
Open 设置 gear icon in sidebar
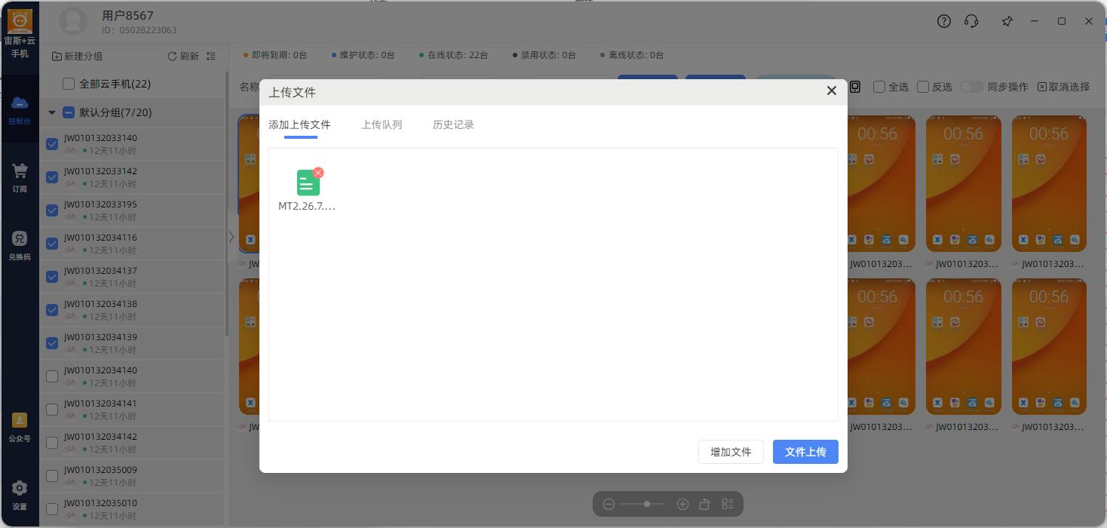pyautogui.click(x=20, y=496)
